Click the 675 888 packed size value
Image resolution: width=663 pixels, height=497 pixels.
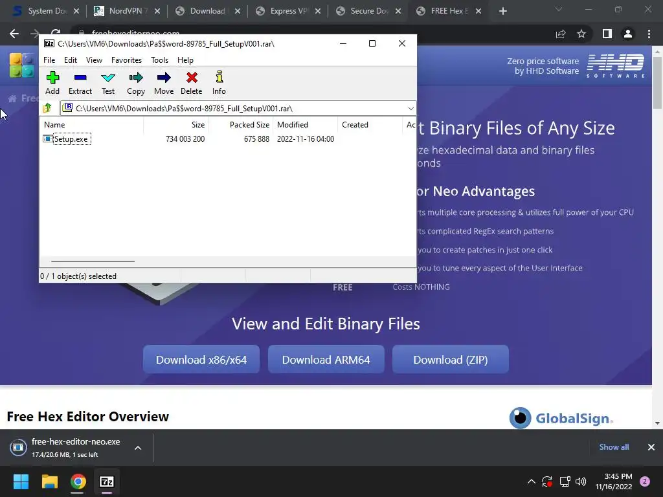[256, 138]
